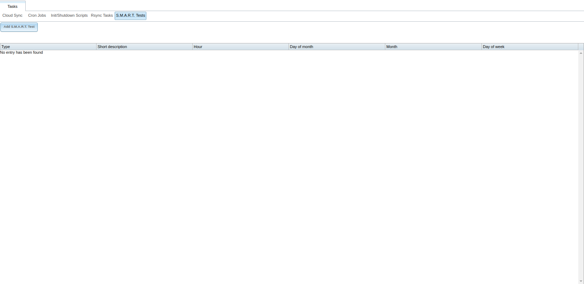This screenshot has width=584, height=284.
Task: Go to the Rsync Tasks section
Action: pos(102,16)
